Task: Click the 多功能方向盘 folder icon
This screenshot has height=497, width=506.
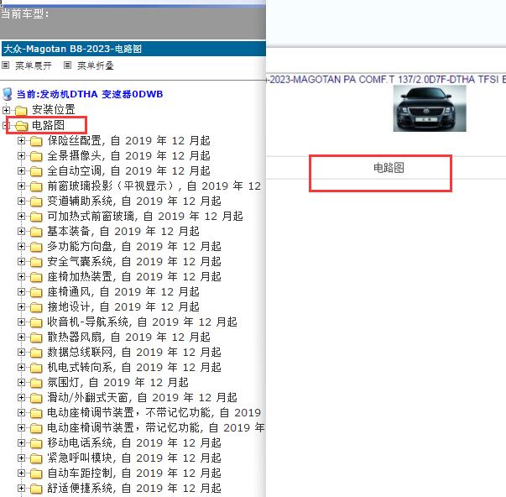Action: tap(36, 247)
